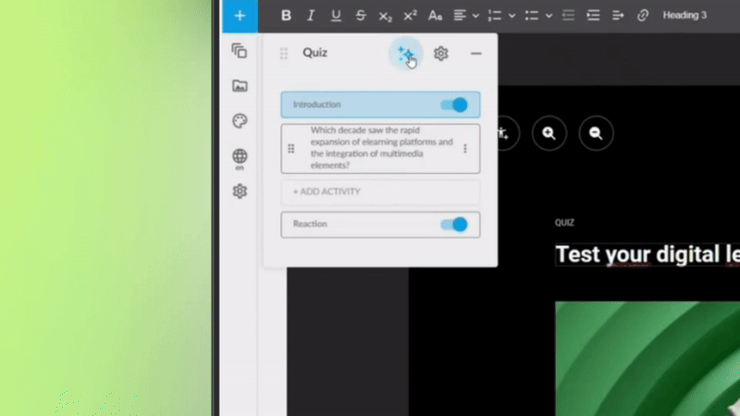Open the pages icon in left sidebar
The width and height of the screenshot is (740, 416).
240,52
